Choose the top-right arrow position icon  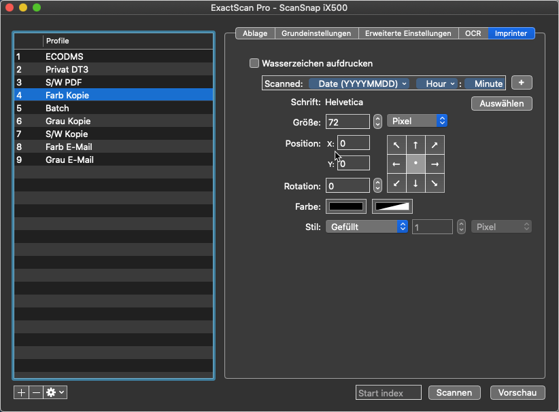pyautogui.click(x=435, y=145)
